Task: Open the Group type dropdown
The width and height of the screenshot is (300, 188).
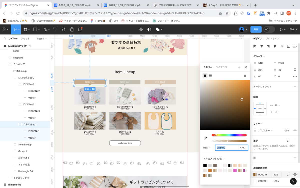Action: [x=259, y=56]
